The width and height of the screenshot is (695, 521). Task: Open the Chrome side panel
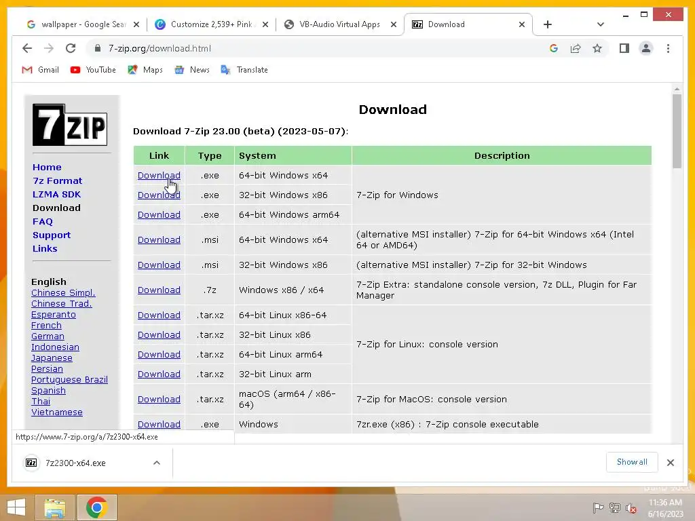(624, 48)
